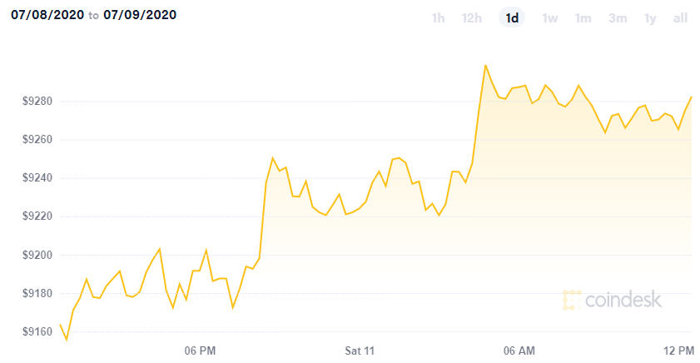700x363 pixels.
Task: Choose the 3m time range
Action: pos(618,17)
